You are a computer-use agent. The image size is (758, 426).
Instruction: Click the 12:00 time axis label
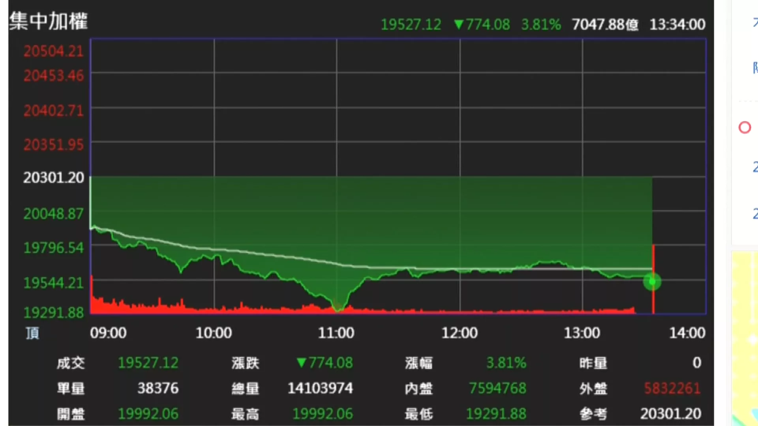coord(460,333)
